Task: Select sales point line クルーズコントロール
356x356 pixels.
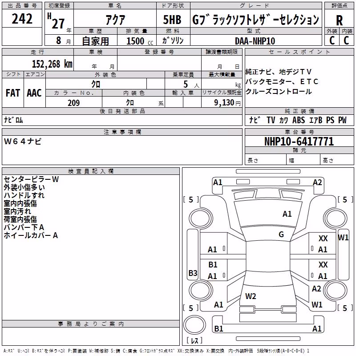Action: coord(279,92)
